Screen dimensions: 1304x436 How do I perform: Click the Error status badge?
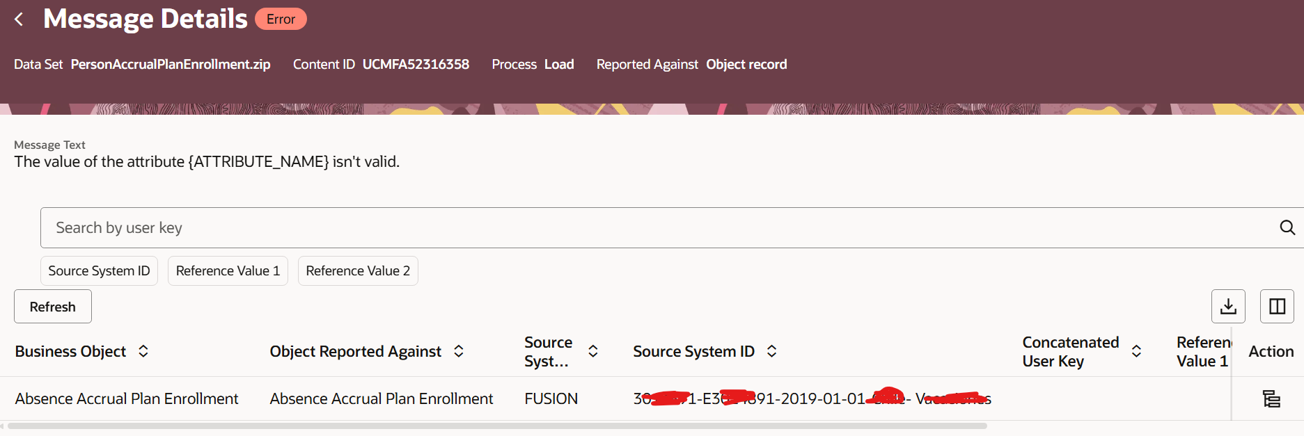pos(281,19)
